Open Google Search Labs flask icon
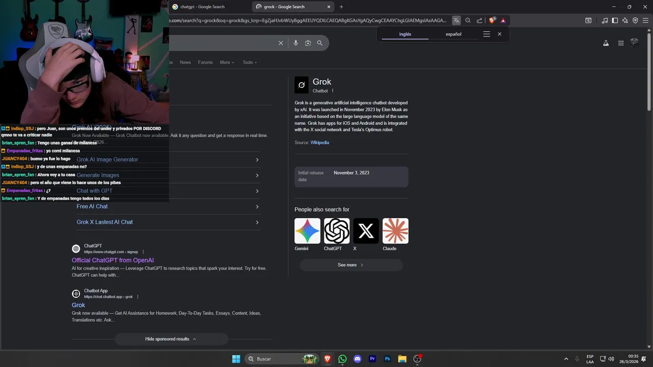The width and height of the screenshot is (653, 367). pos(606,43)
